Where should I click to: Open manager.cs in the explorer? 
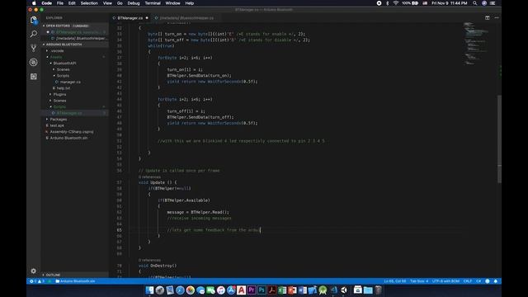click(x=70, y=82)
